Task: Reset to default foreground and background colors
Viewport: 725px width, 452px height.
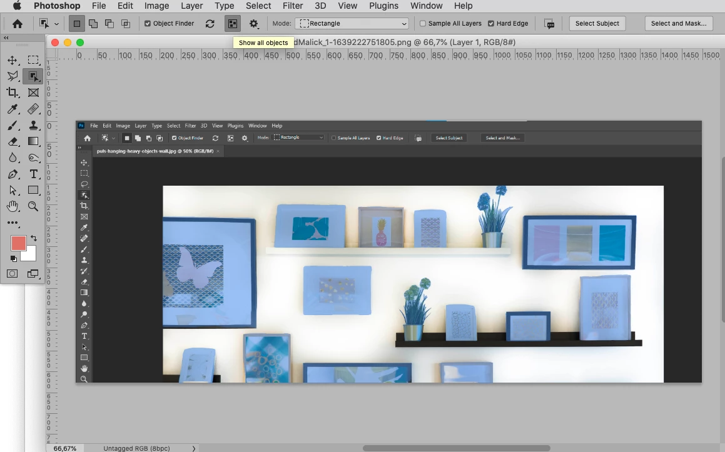Action: (13, 259)
